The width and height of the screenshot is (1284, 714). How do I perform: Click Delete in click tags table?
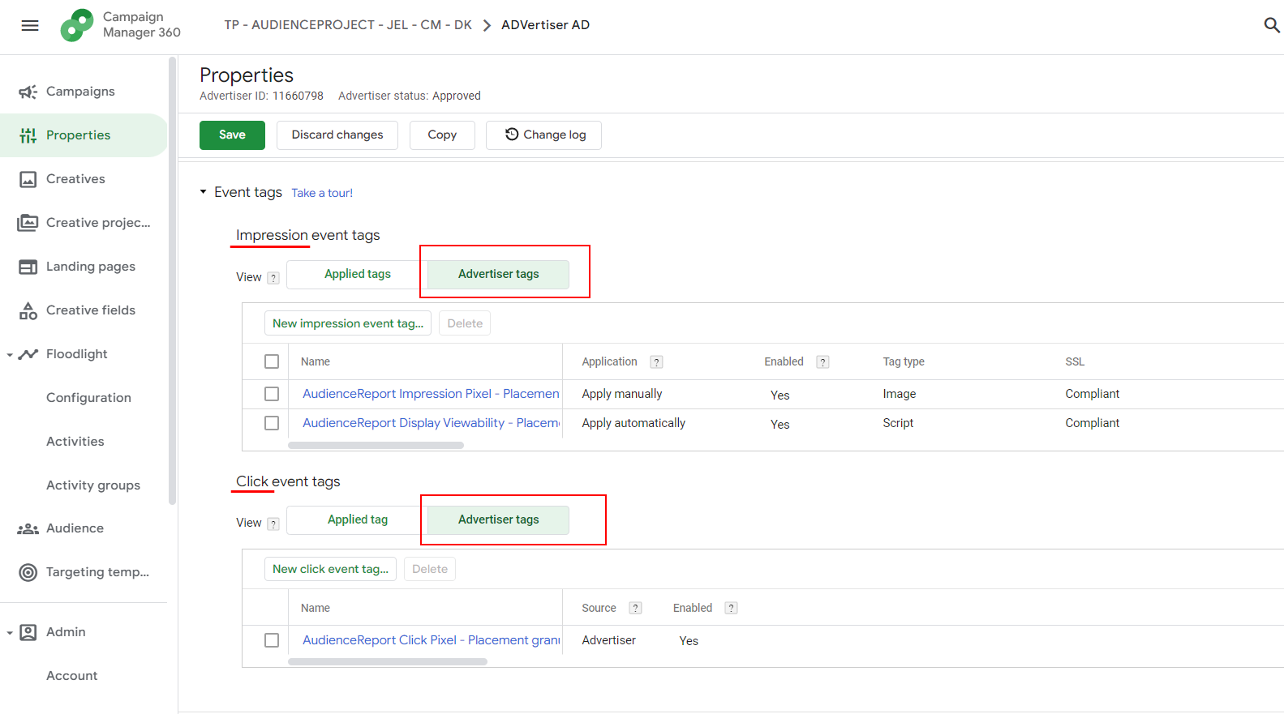pos(430,569)
